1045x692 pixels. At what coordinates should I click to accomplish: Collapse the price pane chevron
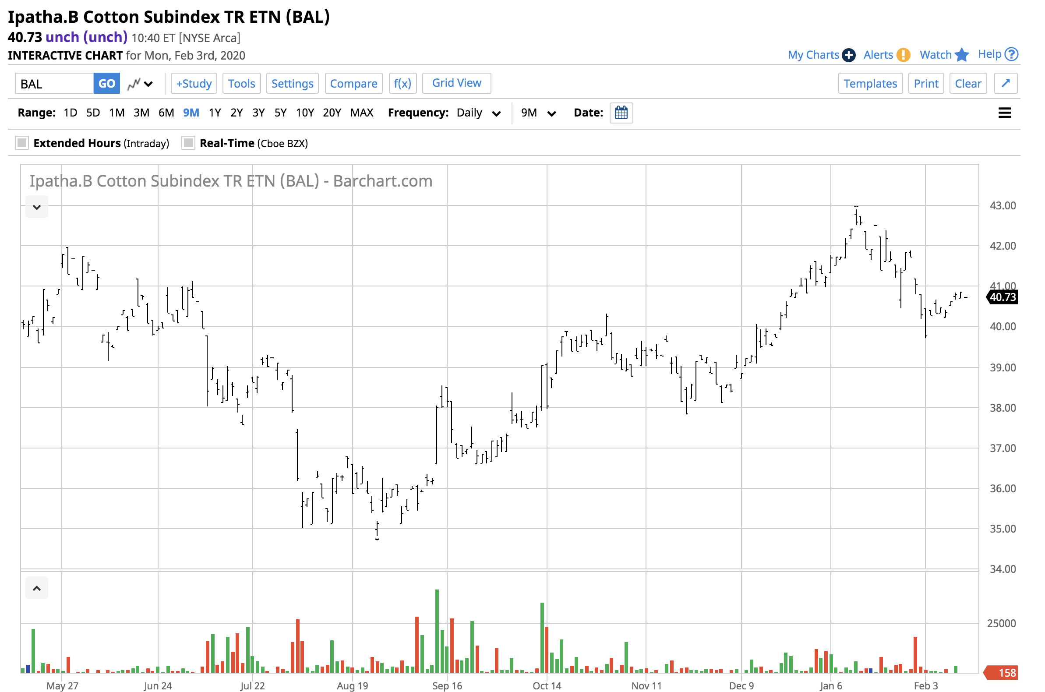coord(37,207)
